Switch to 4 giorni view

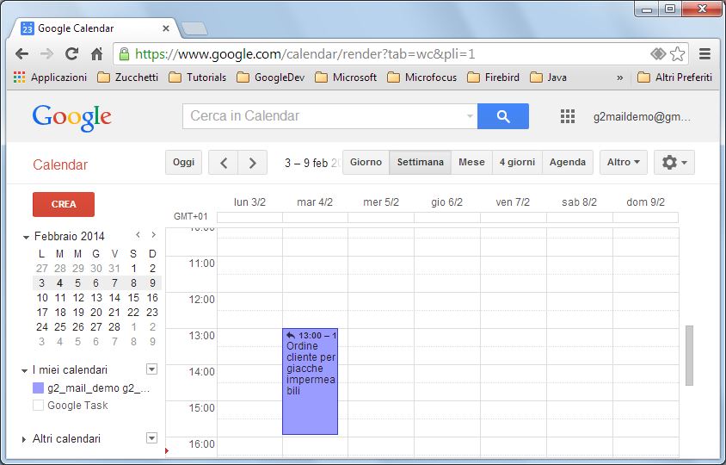click(517, 162)
